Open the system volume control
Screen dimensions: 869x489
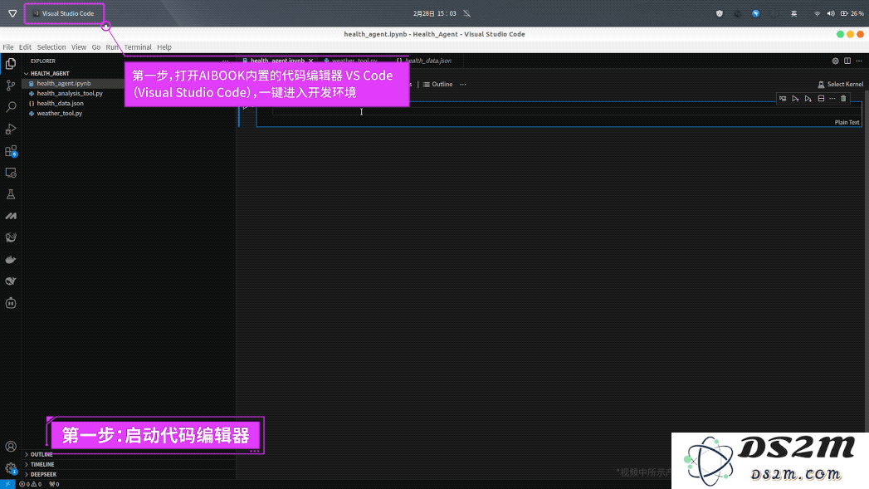(x=830, y=13)
